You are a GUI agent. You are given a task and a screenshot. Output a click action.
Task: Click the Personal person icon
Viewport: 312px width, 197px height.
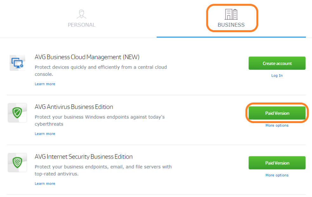81,14
